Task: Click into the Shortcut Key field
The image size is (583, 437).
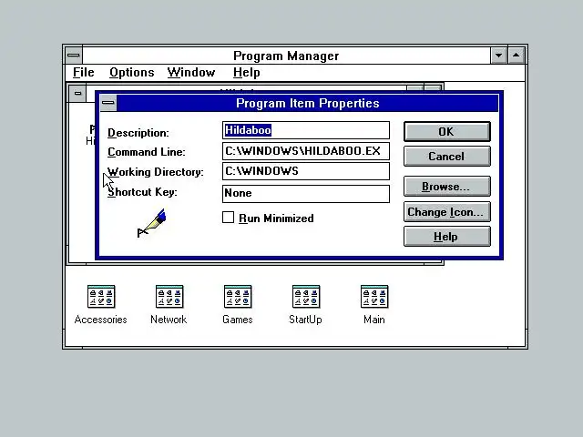Action: 306,193
